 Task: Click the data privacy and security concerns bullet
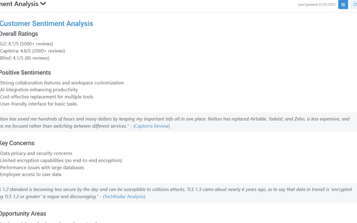[36, 153]
